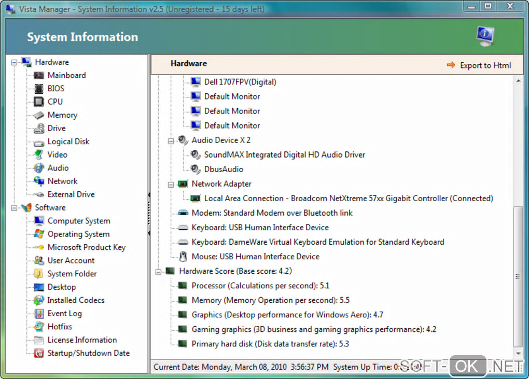Minimize the Vista Manager window
This screenshot has width=529, height=379.
(x=471, y=6)
